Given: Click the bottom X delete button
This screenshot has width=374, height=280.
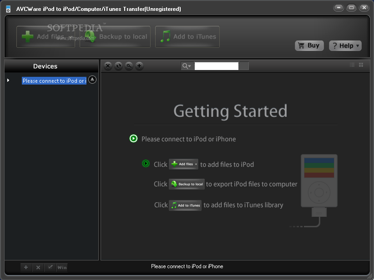Looking at the screenshot, I should tap(38, 267).
